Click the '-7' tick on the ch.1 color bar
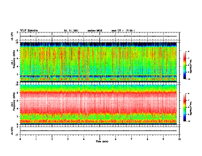Image resolution: width=202 pixels, height=156 pixels. 188,58
